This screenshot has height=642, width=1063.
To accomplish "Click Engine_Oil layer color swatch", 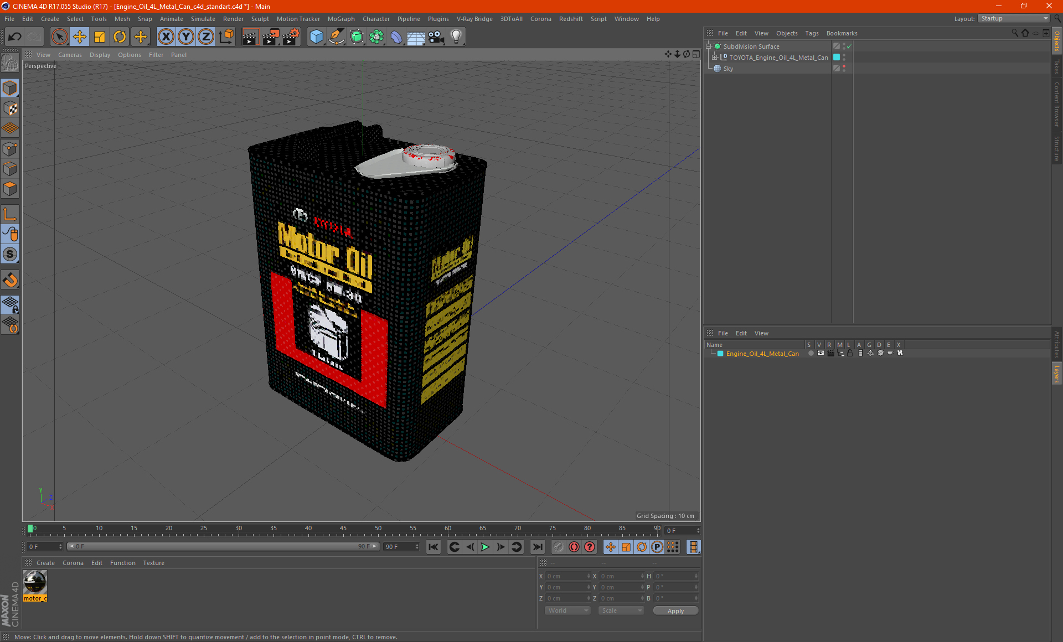I will 720,354.
